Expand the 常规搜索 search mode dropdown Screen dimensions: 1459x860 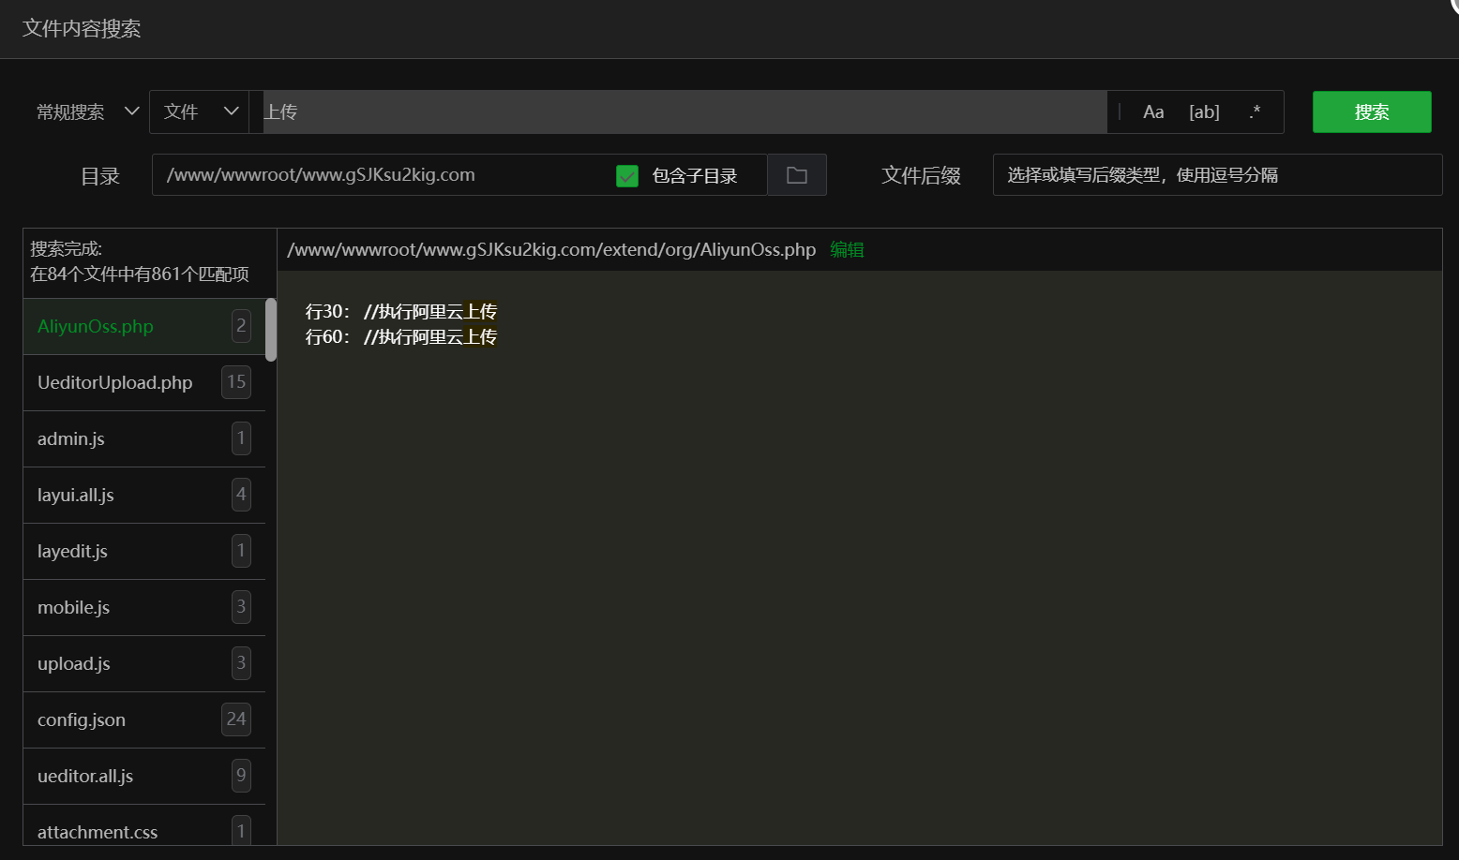[x=87, y=112]
